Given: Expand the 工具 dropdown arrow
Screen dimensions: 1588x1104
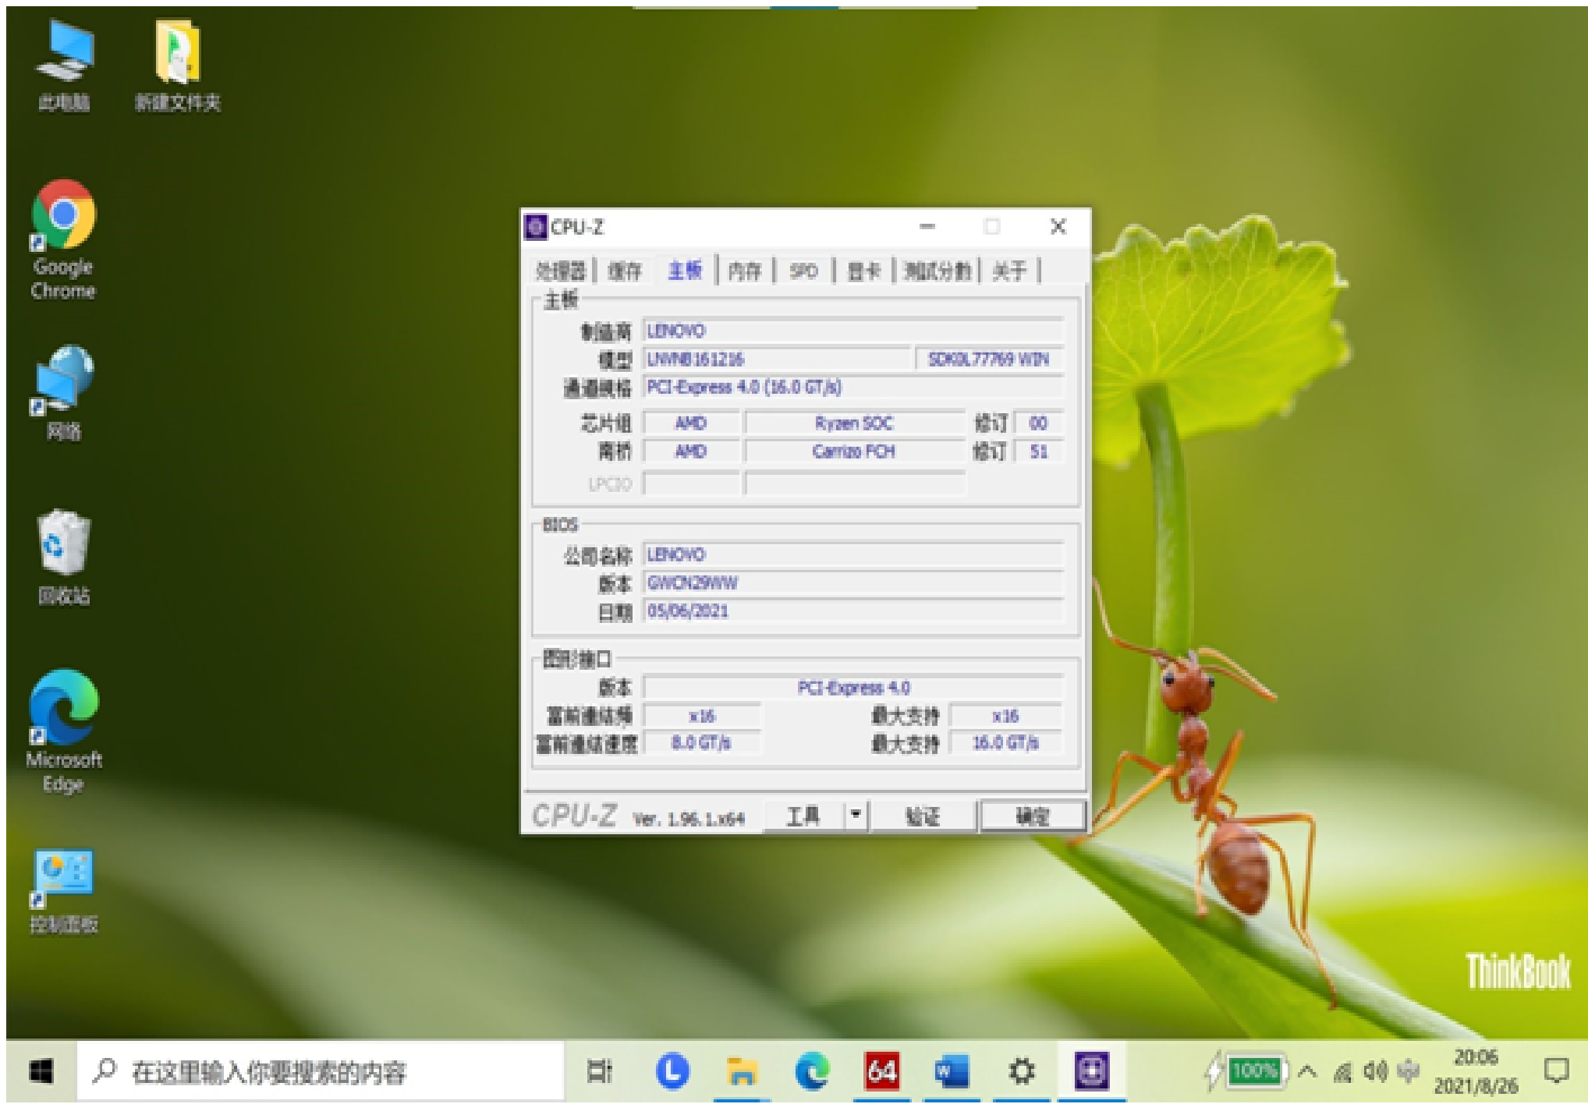Looking at the screenshot, I should point(856,816).
